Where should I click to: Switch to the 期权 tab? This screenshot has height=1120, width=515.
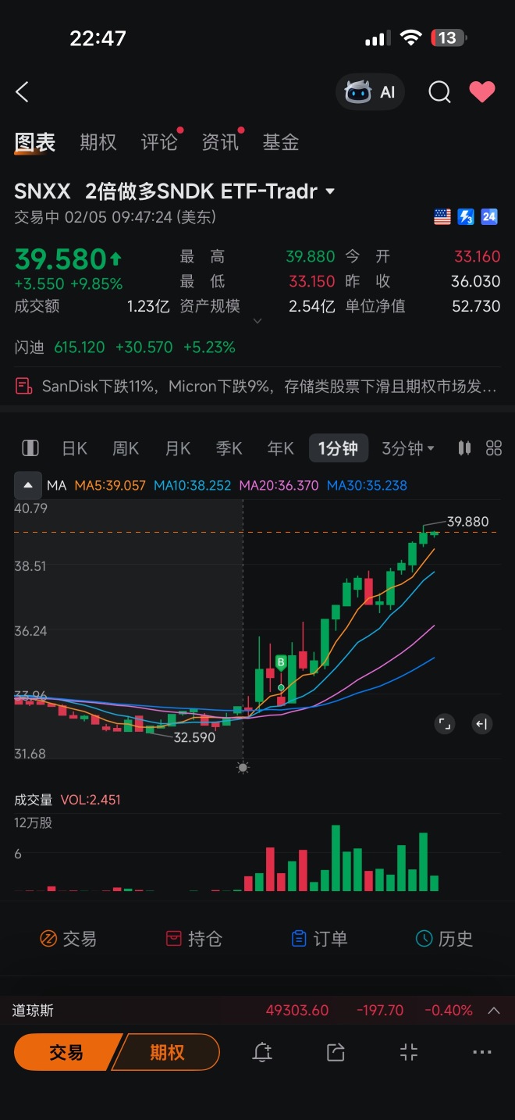pyautogui.click(x=98, y=142)
